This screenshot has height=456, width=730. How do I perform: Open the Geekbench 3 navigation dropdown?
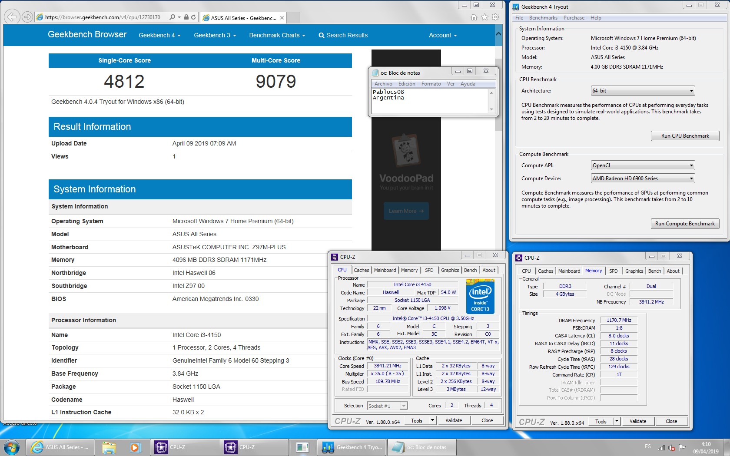pyautogui.click(x=215, y=35)
